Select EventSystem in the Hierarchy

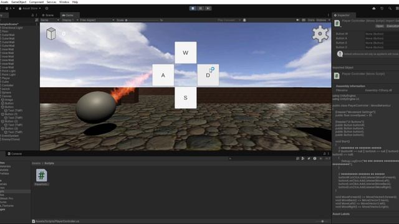tap(10, 136)
